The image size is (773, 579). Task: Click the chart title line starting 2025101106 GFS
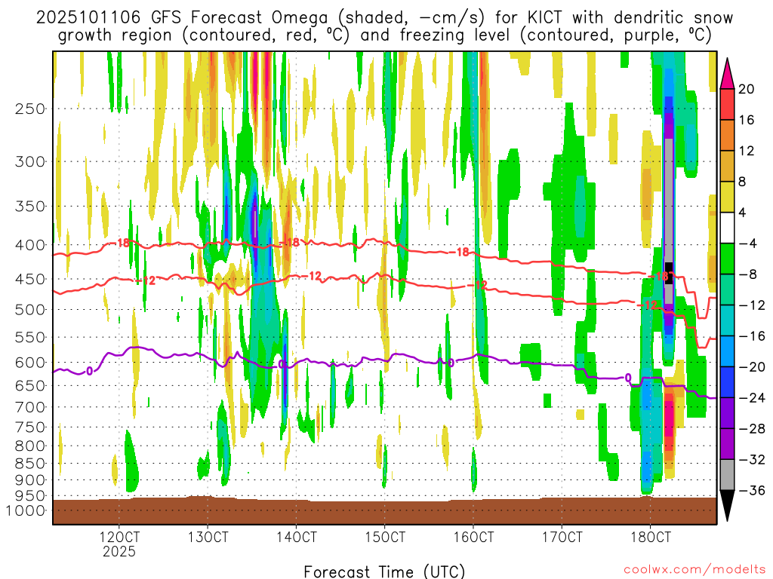coord(384,18)
